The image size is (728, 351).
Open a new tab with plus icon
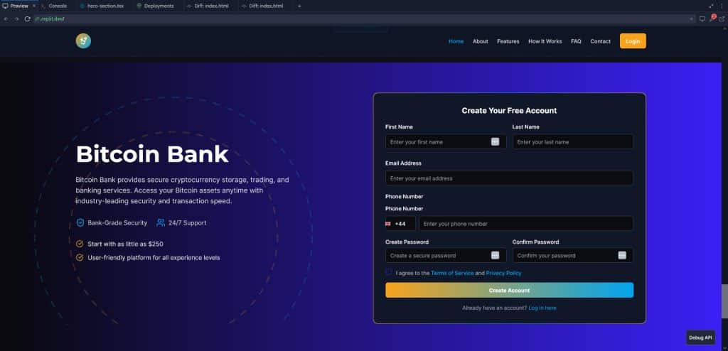(299, 6)
